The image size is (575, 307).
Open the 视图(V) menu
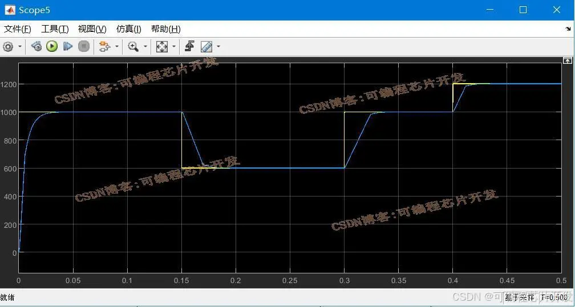[x=92, y=29]
